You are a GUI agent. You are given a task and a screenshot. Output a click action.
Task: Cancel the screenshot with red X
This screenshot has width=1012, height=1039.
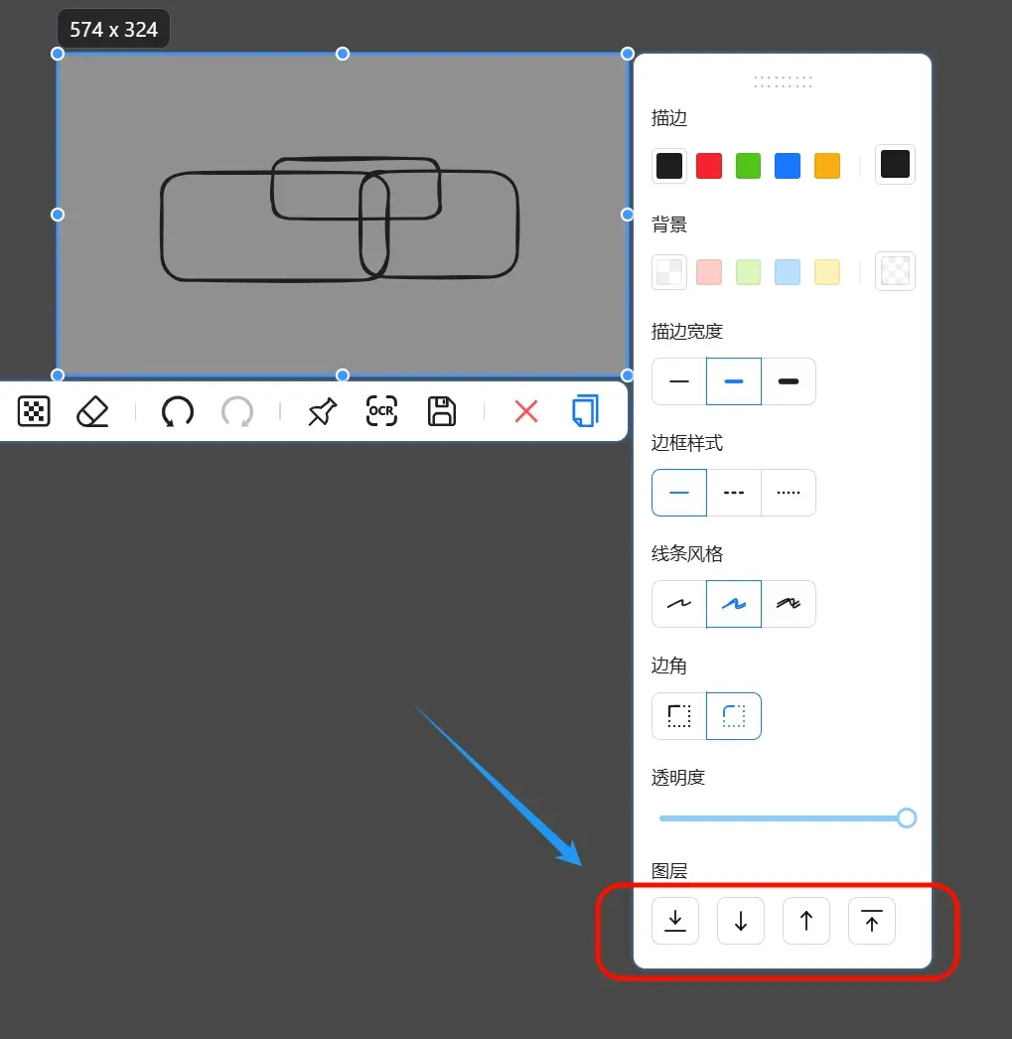(x=526, y=411)
